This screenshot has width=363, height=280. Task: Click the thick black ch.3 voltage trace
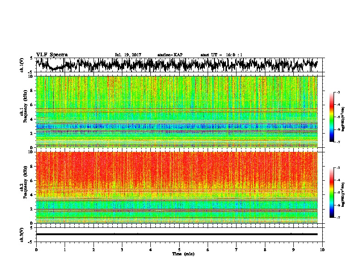click(176, 234)
